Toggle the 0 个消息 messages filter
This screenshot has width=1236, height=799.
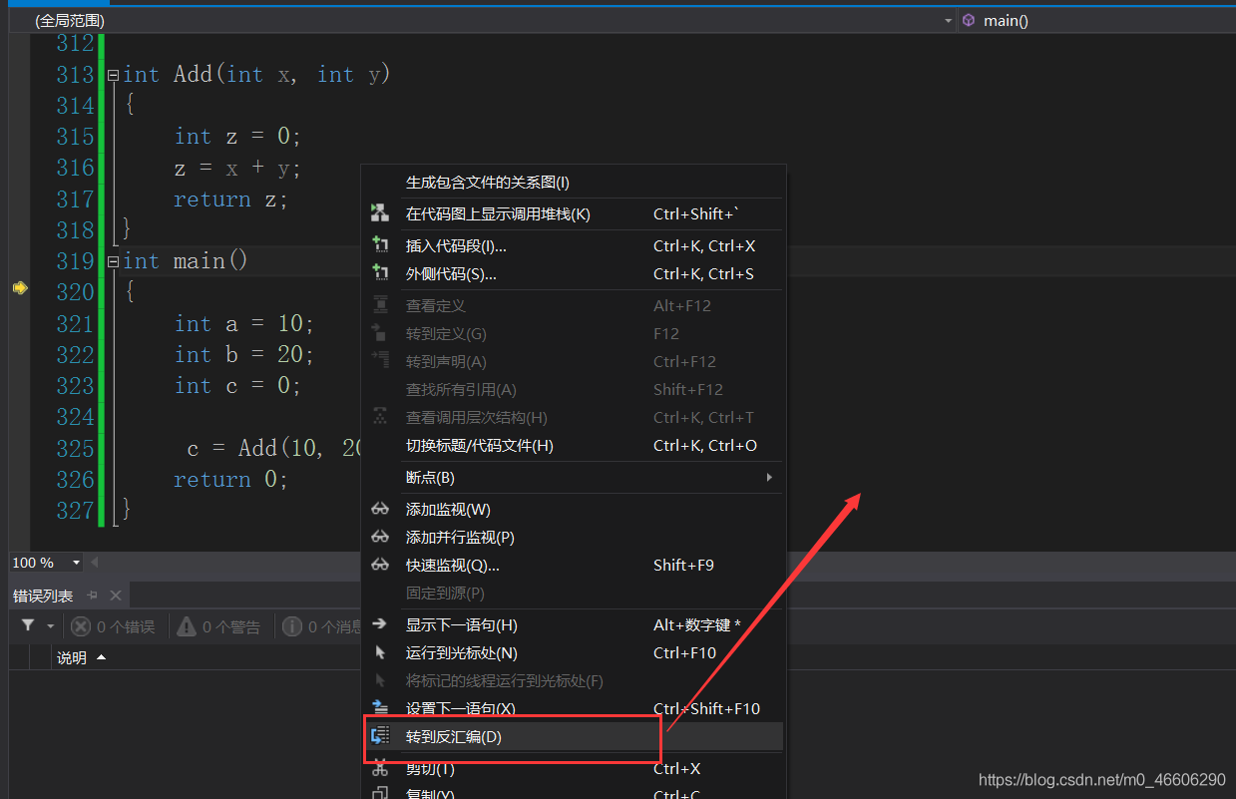click(x=323, y=626)
